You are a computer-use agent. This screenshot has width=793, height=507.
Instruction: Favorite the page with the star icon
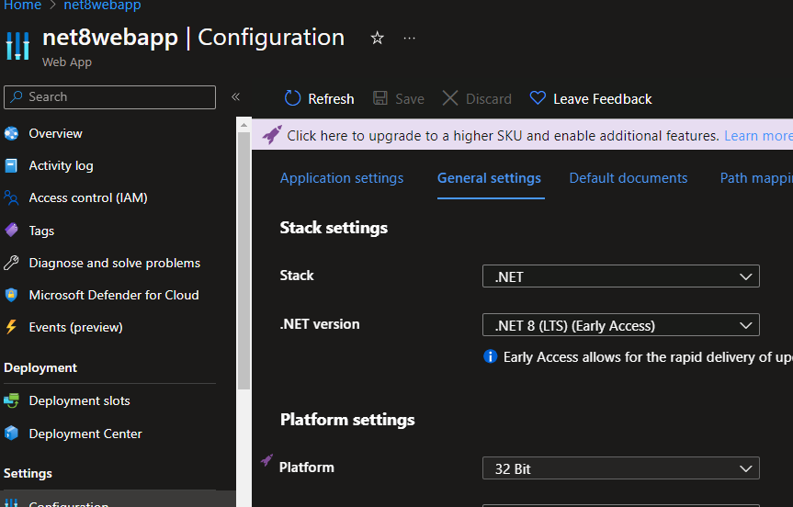point(378,38)
